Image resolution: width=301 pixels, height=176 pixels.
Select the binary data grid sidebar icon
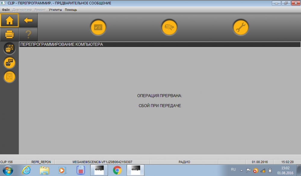(x=9, y=77)
